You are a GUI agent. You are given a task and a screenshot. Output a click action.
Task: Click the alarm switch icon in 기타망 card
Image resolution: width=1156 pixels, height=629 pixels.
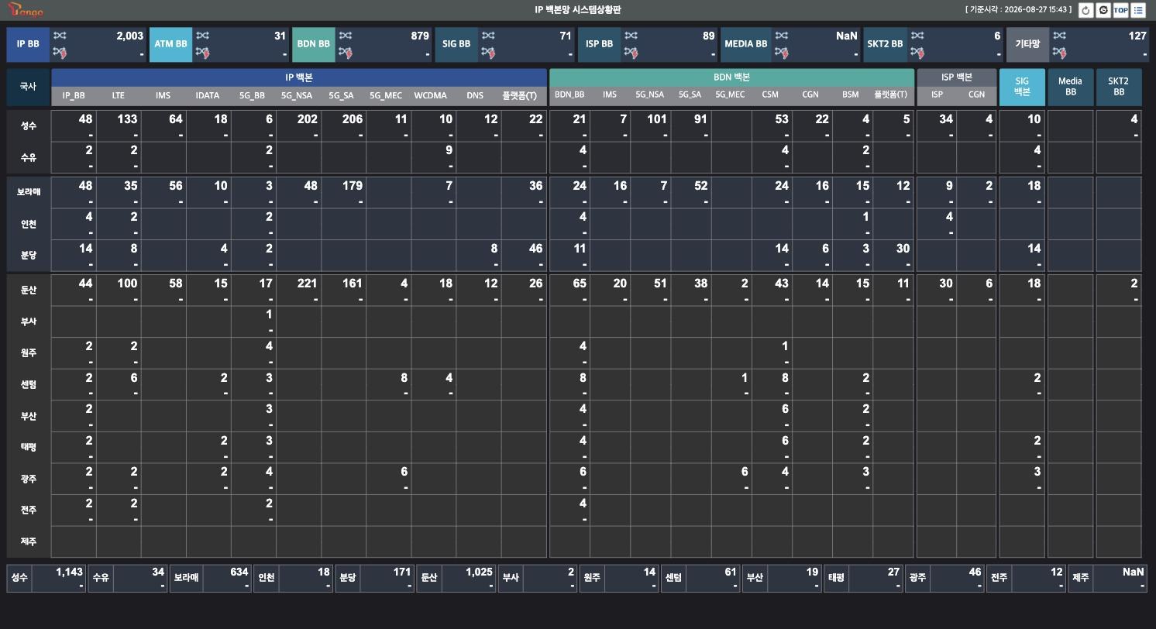[x=1060, y=53]
